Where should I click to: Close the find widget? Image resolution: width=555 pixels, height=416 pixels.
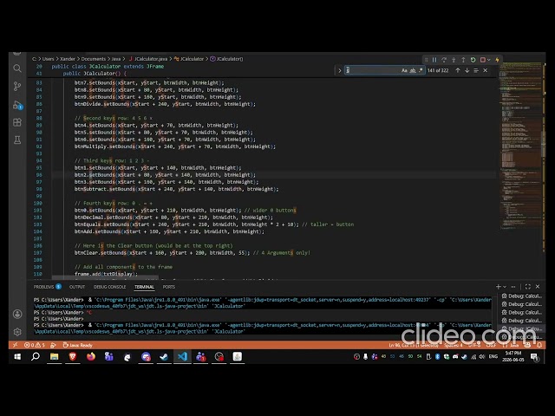coord(486,70)
